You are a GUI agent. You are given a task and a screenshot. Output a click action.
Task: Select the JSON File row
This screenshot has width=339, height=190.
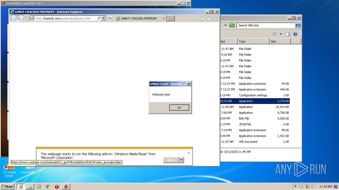pyautogui.click(x=255, y=124)
